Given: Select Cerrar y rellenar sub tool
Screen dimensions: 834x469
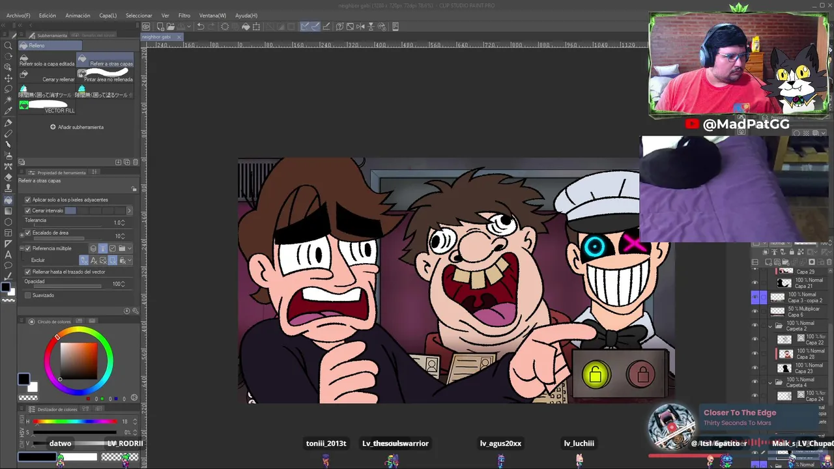Looking at the screenshot, I should click(47, 76).
